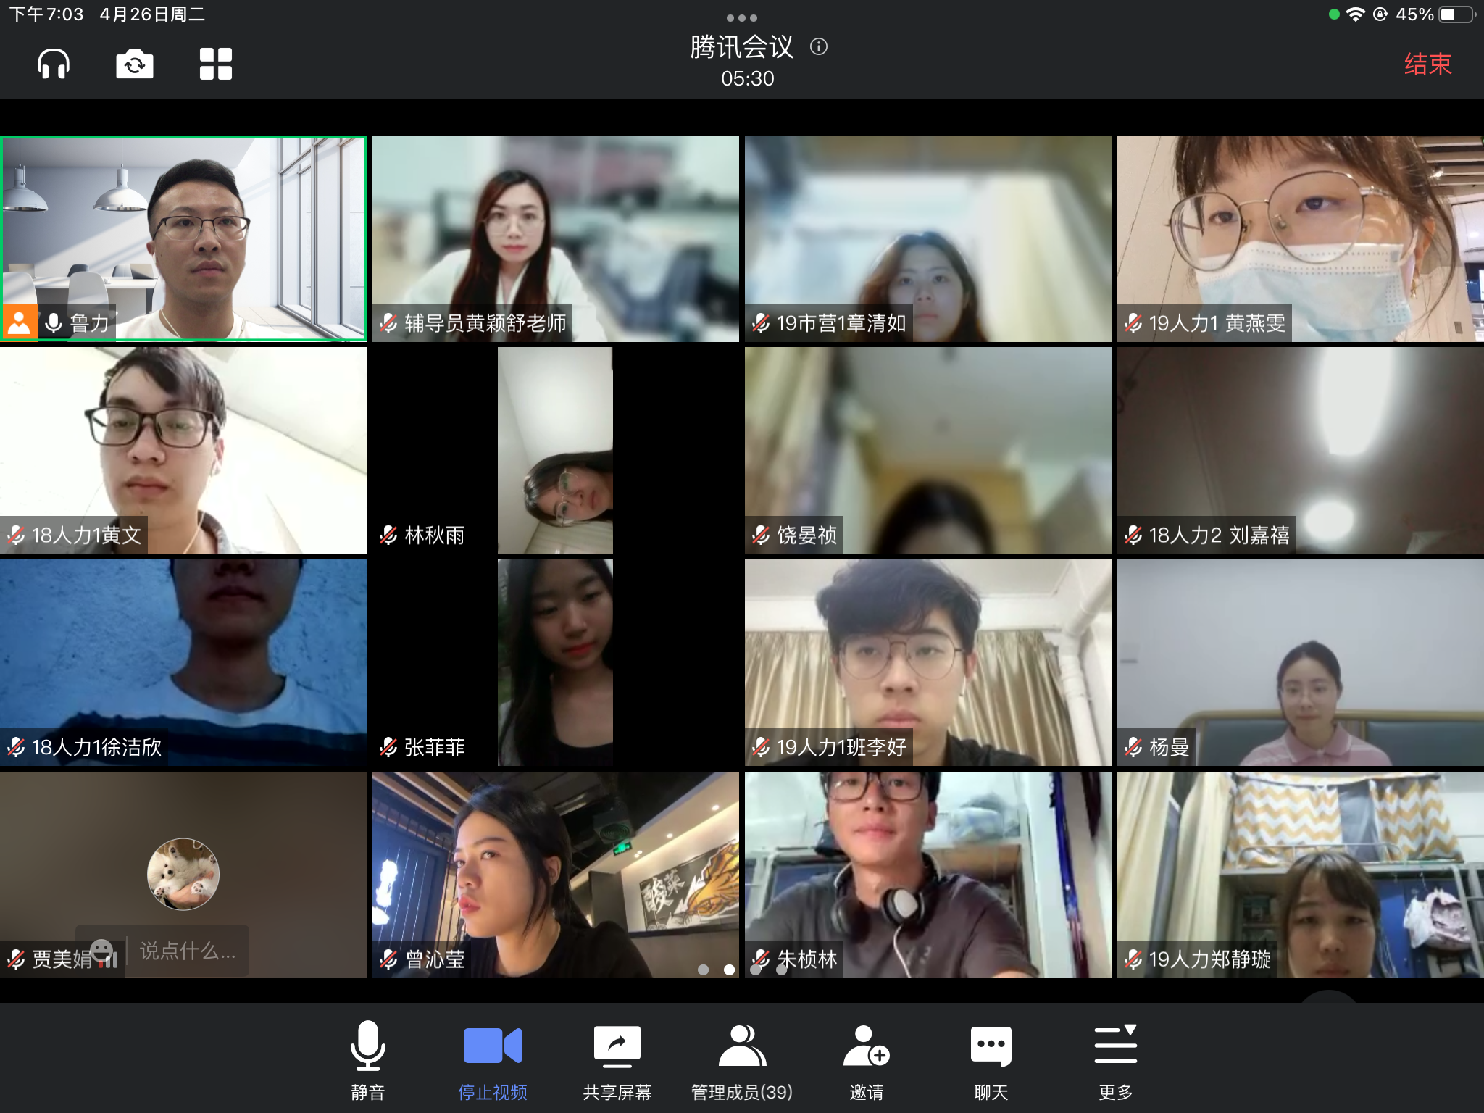
Task: Tap the Wi-Fi status icon
Action: (x=1355, y=14)
